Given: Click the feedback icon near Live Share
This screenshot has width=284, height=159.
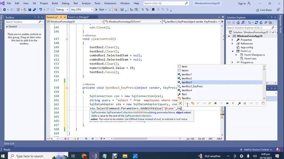Looking at the screenshot, I should [278, 10].
